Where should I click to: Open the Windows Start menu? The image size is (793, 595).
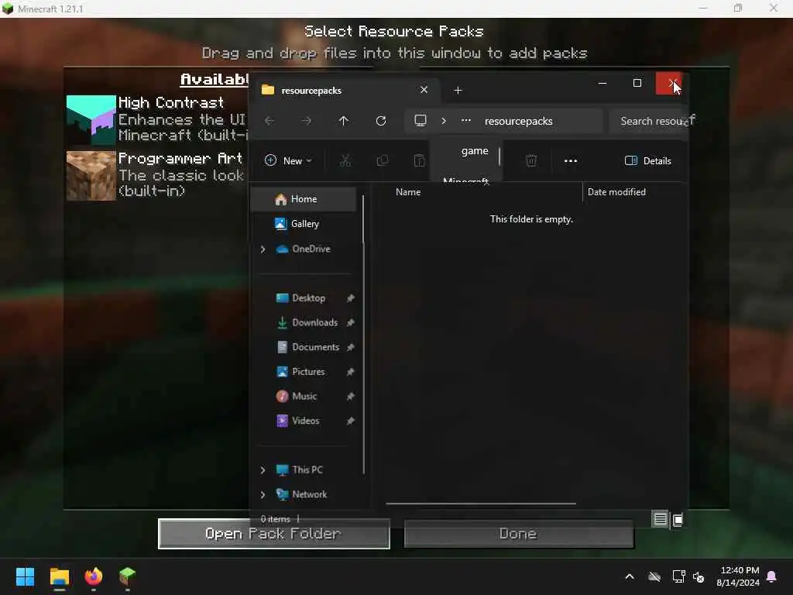[x=25, y=576]
